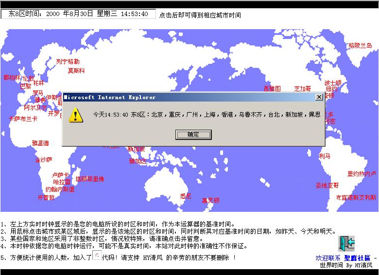Click 金沙萨 city label

click(x=44, y=159)
